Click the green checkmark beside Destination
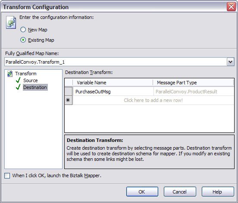This screenshot has width=238, height=203. [18, 87]
